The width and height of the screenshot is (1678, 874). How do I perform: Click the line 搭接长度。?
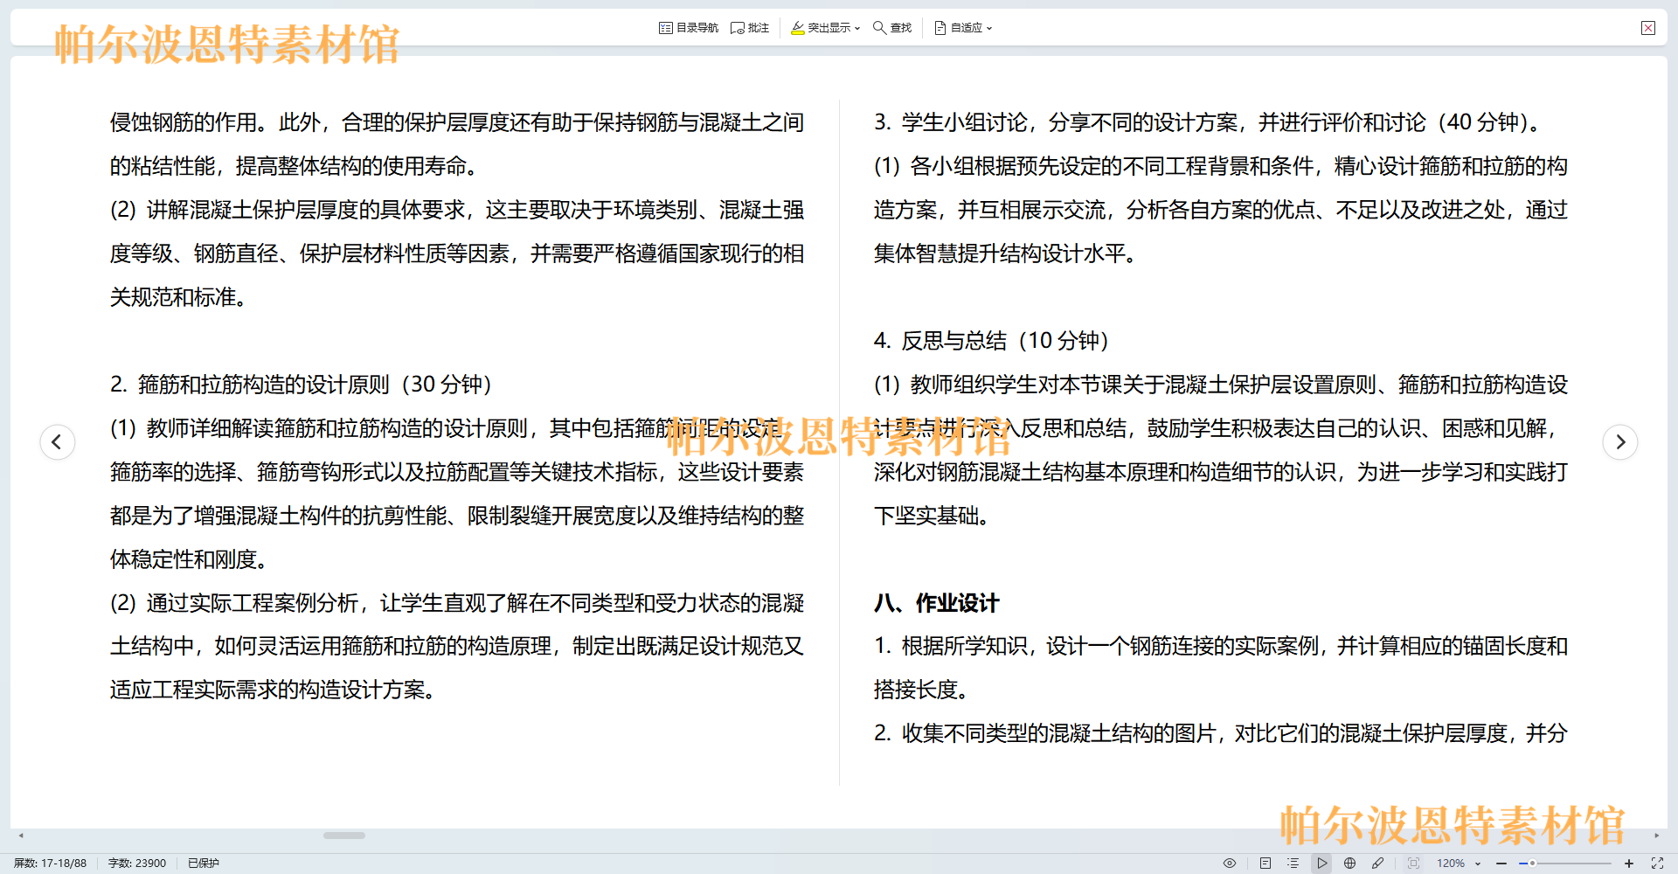pos(921,690)
